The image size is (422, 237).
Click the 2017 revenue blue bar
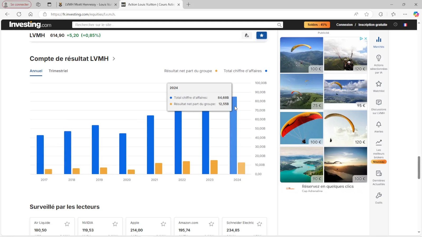tap(40, 155)
